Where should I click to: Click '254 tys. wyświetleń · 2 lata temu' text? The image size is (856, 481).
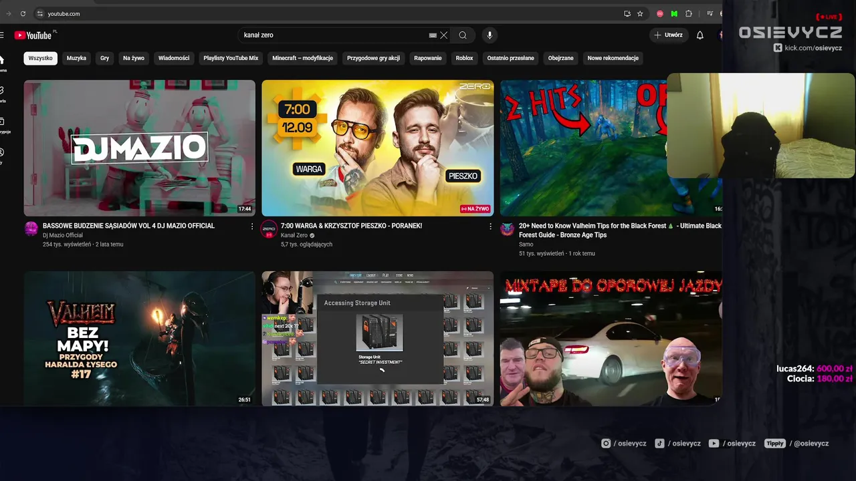pos(83,245)
